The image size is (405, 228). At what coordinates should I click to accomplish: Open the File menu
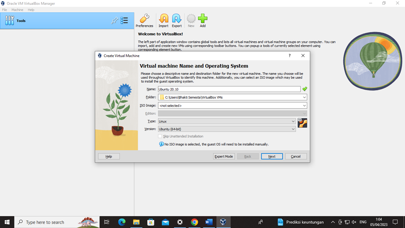pos(5,10)
